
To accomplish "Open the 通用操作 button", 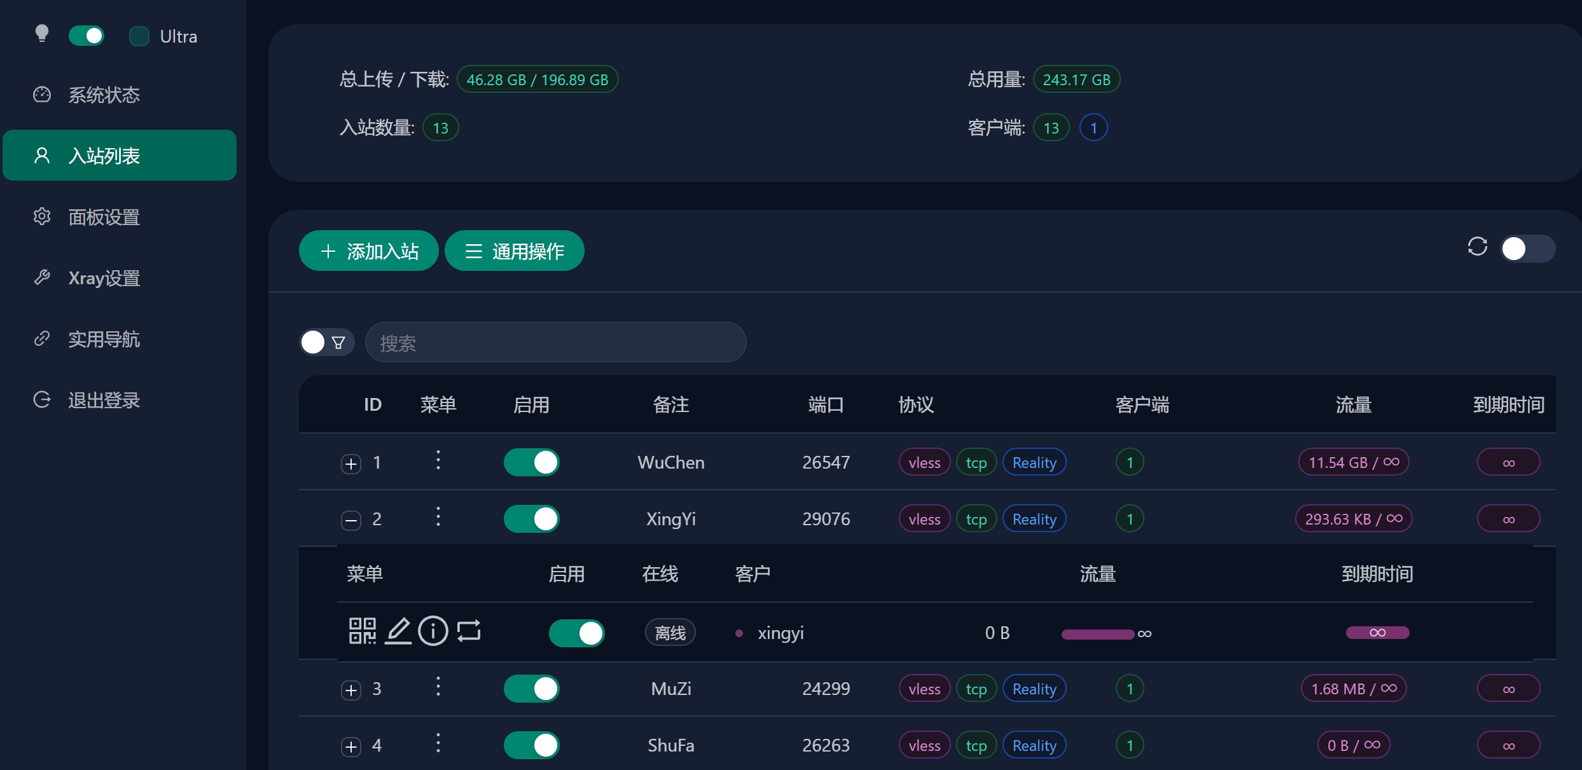I will tap(514, 251).
